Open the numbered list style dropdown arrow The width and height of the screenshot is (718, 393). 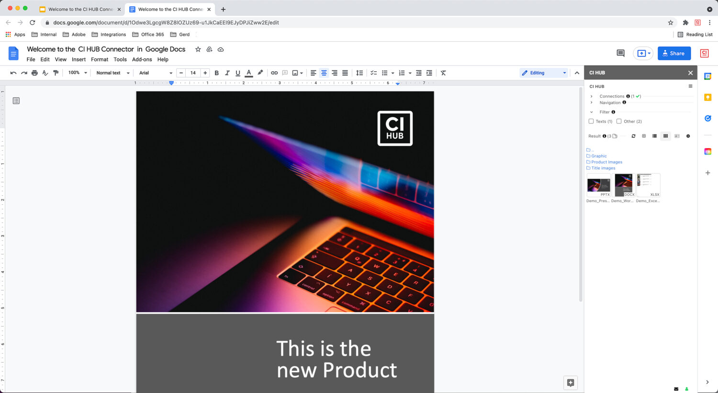tap(410, 73)
